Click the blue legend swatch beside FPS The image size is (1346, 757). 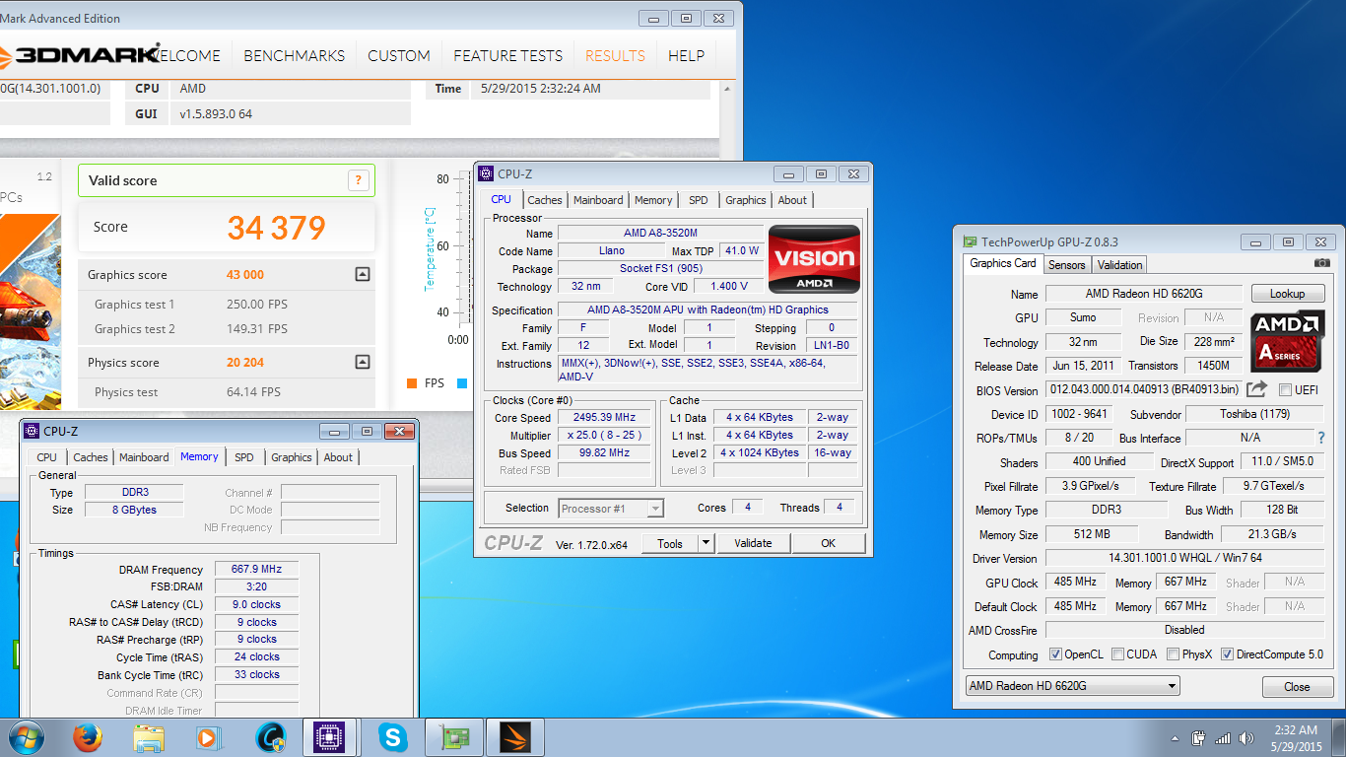click(x=461, y=383)
